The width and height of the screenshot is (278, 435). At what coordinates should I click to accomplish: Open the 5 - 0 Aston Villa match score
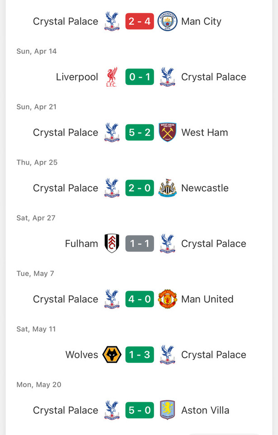pos(139,410)
